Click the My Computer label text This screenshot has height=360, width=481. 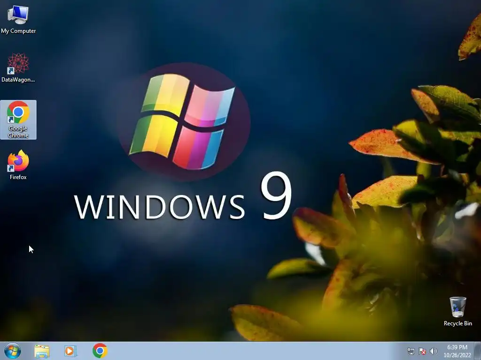coord(18,31)
